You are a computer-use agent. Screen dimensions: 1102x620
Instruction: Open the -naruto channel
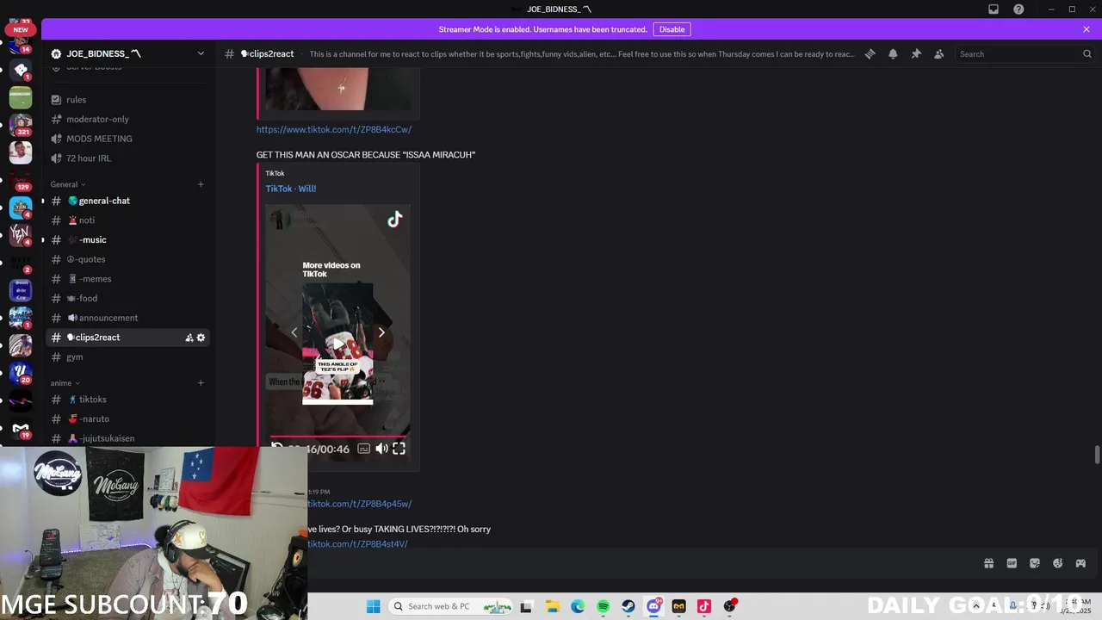click(127, 419)
